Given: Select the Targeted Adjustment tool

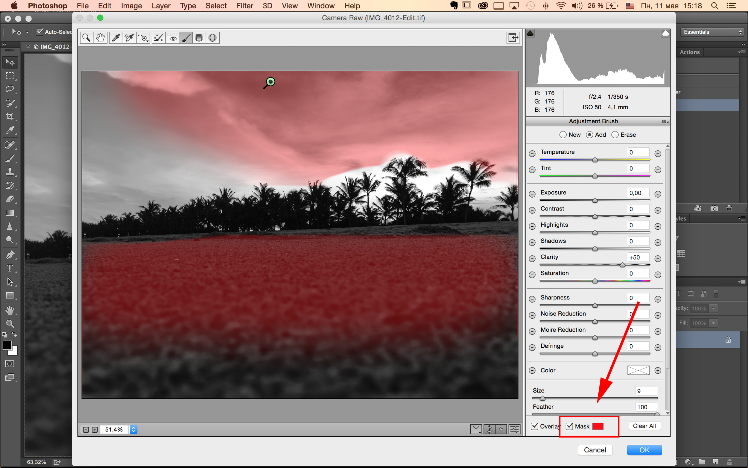Looking at the screenshot, I should tap(143, 38).
